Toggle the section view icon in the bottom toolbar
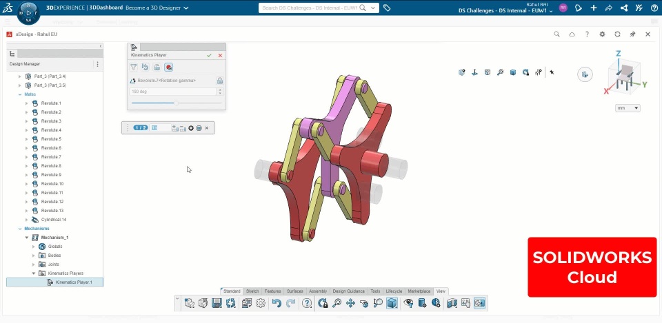This screenshot has width=662, height=323. pos(452,303)
